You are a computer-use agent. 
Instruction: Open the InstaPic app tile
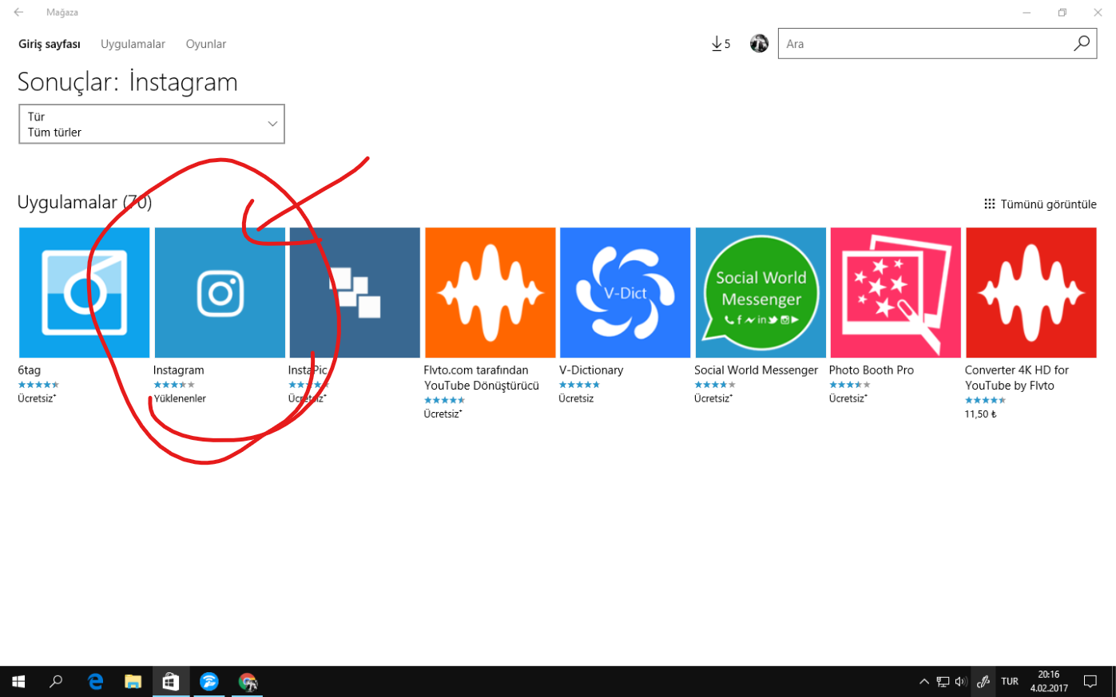pyautogui.click(x=355, y=292)
